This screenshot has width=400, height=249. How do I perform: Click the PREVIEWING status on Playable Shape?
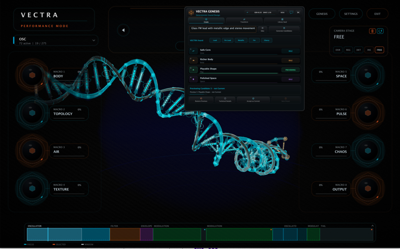tap(290, 70)
